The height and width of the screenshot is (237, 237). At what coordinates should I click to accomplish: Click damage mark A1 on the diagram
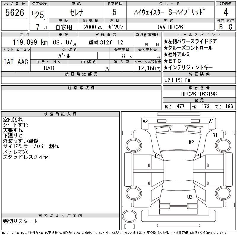click(211, 121)
